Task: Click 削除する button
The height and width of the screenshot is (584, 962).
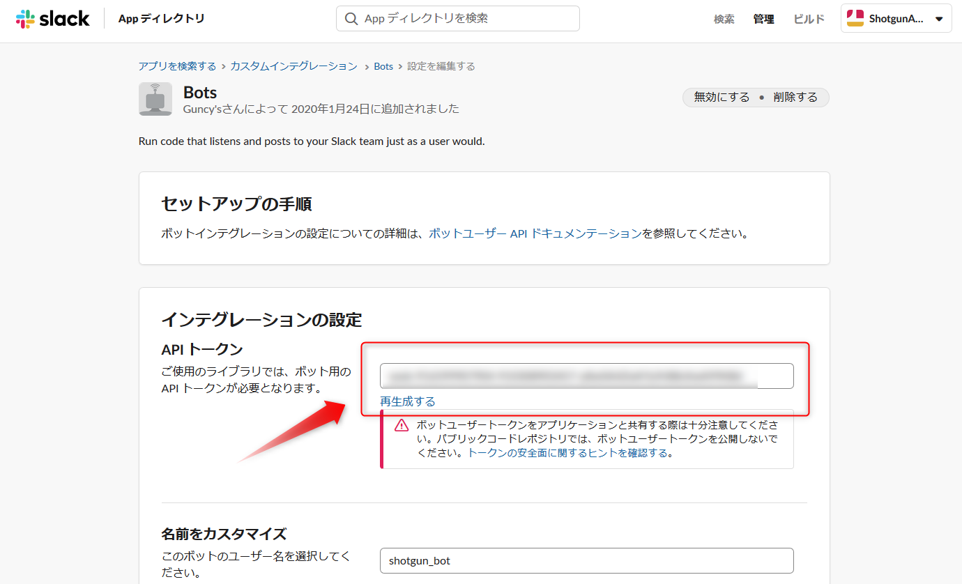Action: point(795,97)
